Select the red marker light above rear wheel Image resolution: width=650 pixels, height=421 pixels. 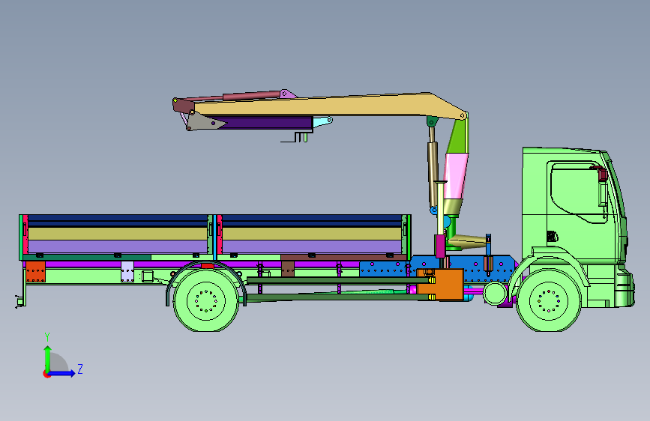coord(207,266)
